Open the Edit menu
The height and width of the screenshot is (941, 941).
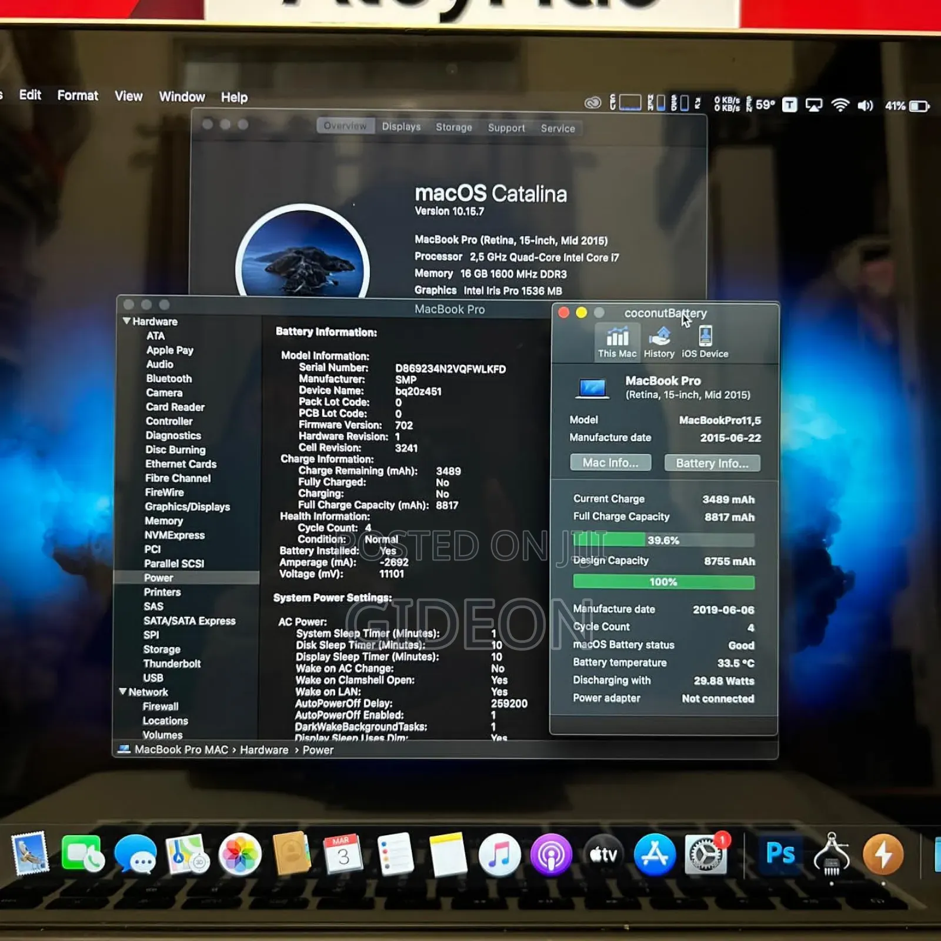pos(30,95)
